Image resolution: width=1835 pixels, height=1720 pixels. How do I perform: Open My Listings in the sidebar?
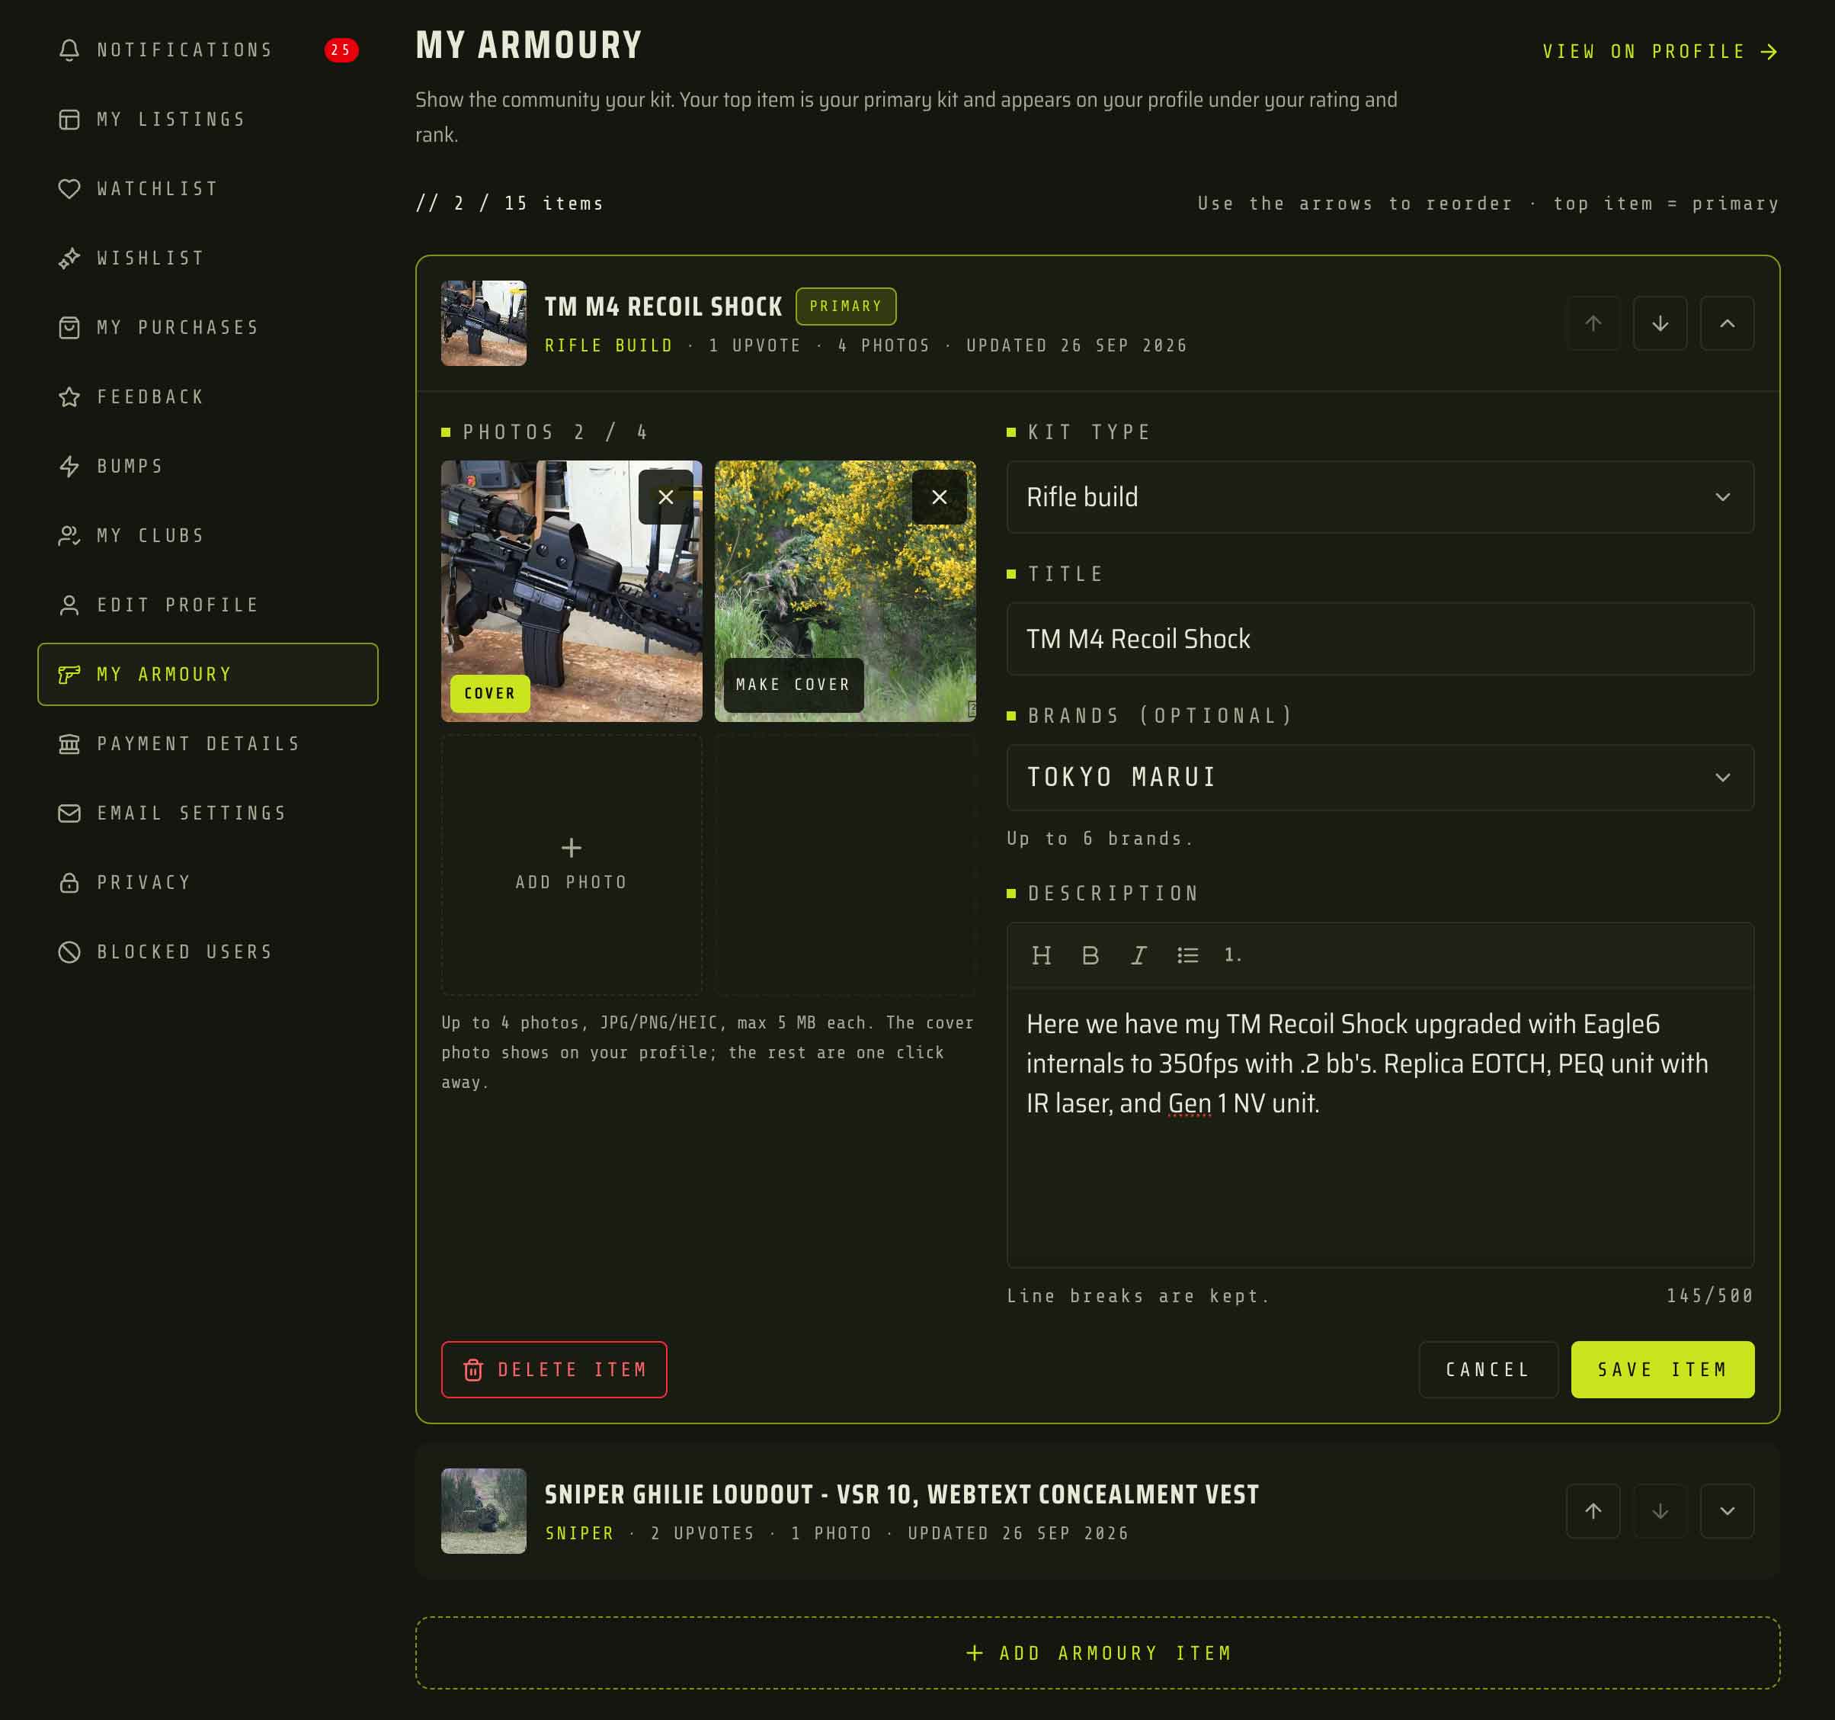(207, 119)
